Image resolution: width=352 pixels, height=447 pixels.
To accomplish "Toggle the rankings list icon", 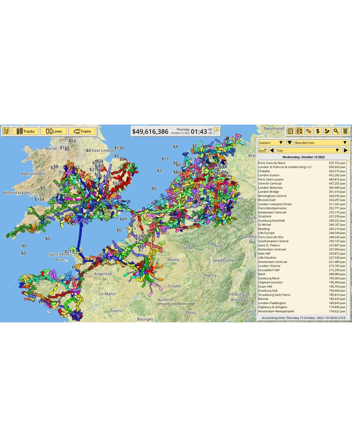I will [x=299, y=131].
